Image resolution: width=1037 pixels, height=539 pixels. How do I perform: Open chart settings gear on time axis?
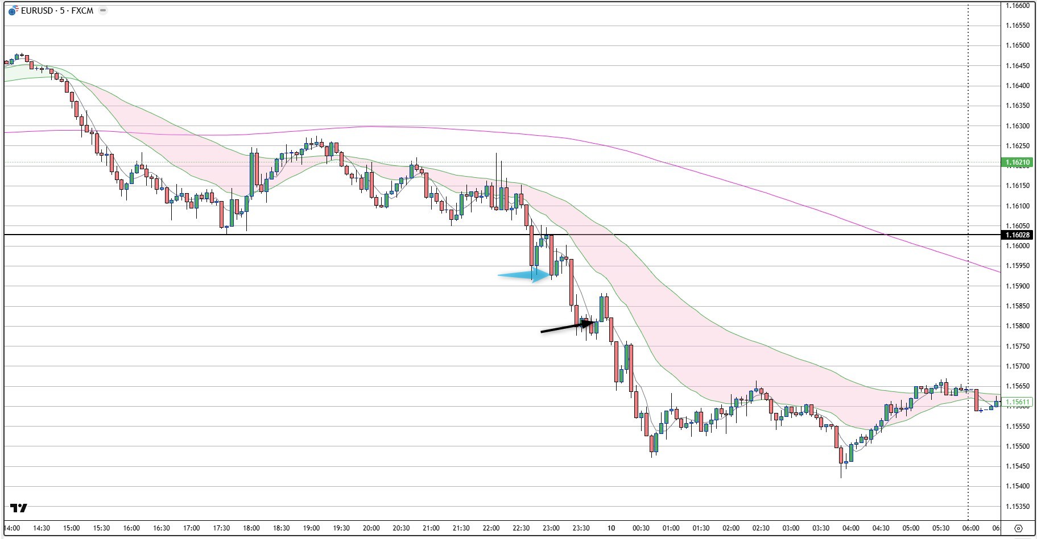click(x=1018, y=528)
